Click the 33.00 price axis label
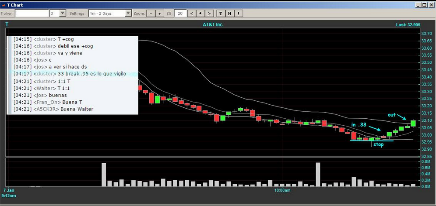436x206 pixels. coord(425,135)
